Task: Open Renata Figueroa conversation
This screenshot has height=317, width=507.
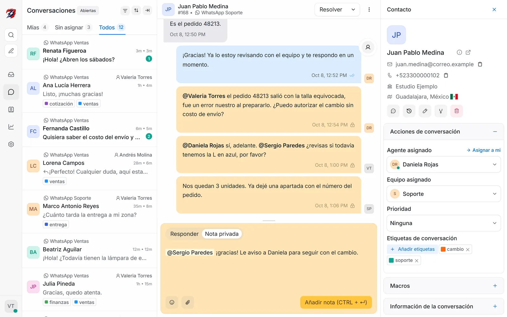Action: (x=89, y=52)
